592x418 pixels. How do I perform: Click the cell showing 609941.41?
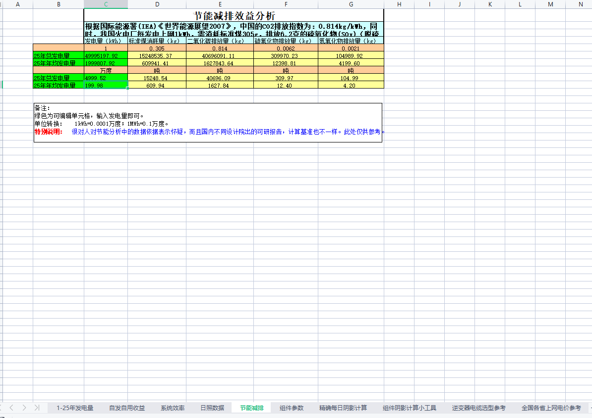(157, 63)
